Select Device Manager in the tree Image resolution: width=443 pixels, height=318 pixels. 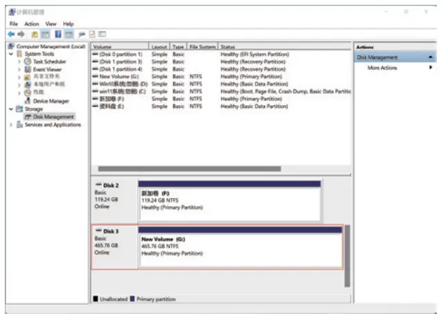(51, 101)
